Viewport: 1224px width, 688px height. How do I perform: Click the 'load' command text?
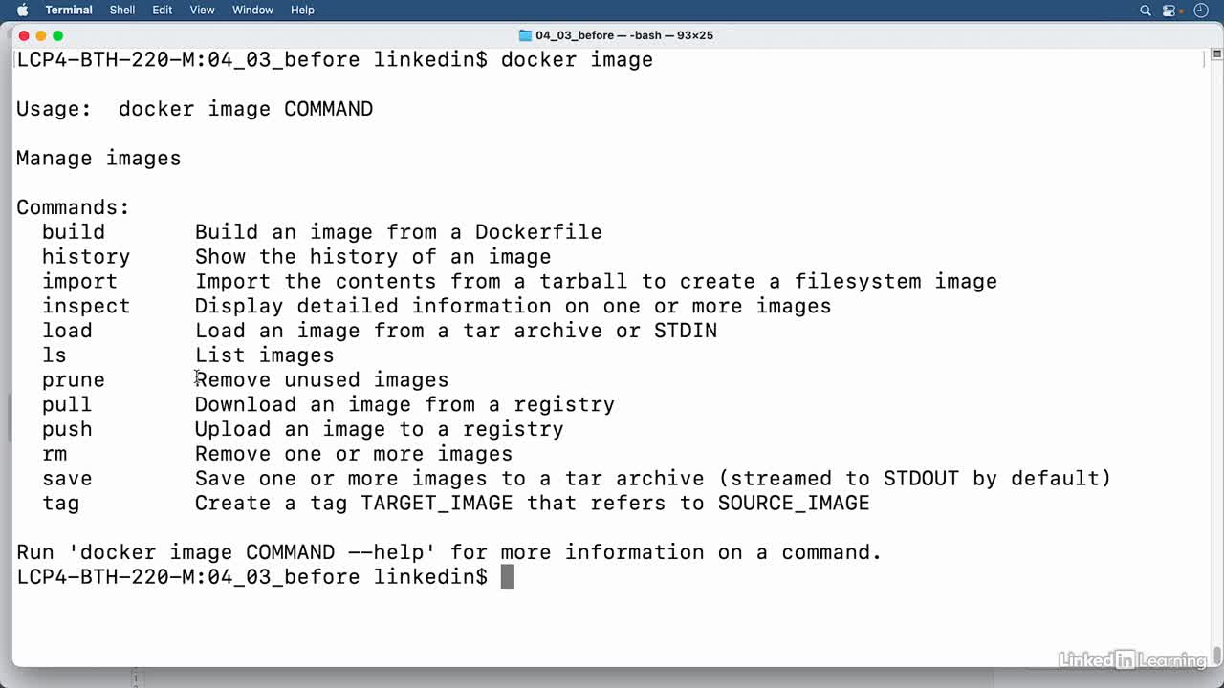click(67, 332)
